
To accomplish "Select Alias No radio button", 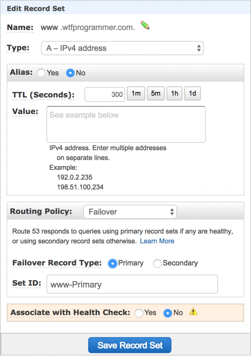I will click(70, 73).
